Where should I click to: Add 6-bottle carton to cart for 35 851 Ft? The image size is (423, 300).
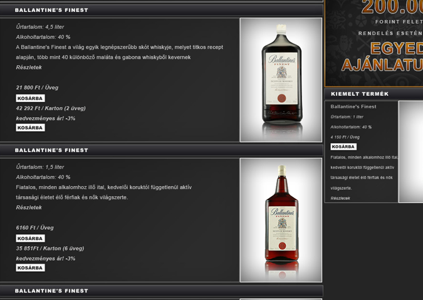(x=30, y=267)
